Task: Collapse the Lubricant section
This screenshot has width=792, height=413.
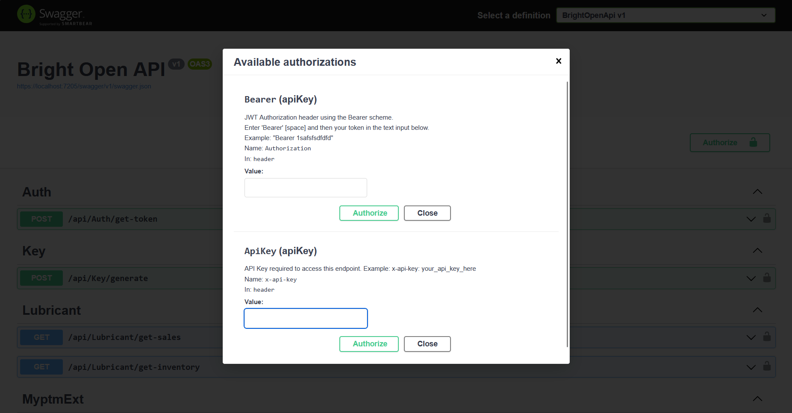Action: click(757, 310)
